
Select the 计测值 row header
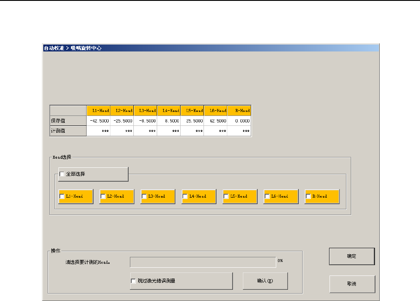coord(68,131)
